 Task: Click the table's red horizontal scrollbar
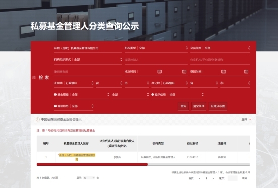click(x=92, y=164)
